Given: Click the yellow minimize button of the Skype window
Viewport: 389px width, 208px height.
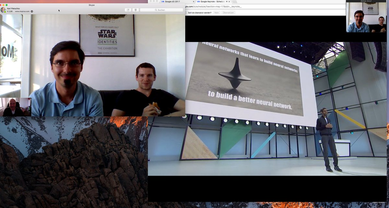Looking at the screenshot, I should pos(4,5).
